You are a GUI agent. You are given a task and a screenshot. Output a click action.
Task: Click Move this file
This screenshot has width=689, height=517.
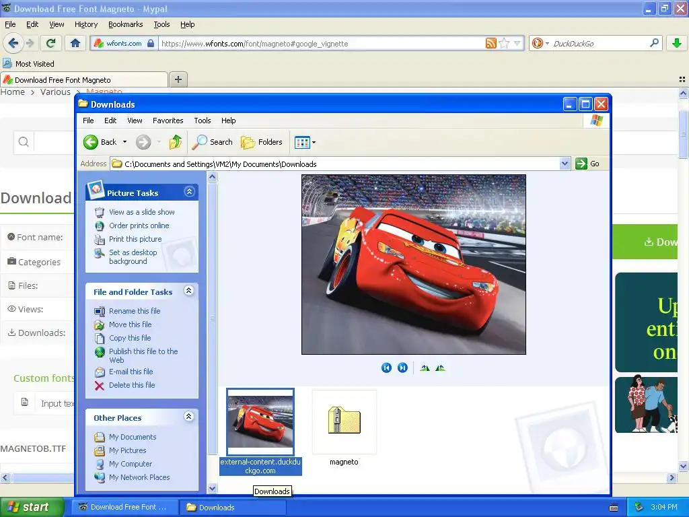130,324
